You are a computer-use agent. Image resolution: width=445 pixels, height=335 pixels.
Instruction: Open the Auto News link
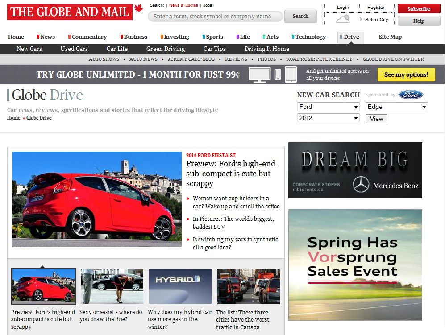click(143, 59)
